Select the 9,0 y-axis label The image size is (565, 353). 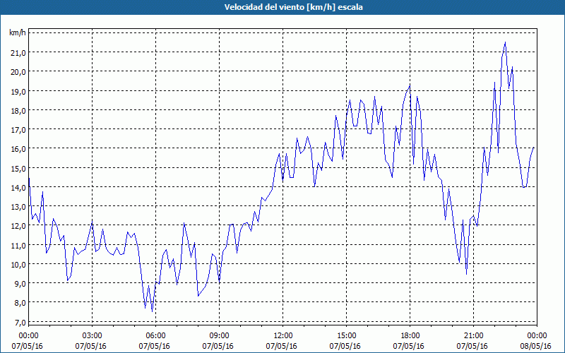(x=20, y=284)
